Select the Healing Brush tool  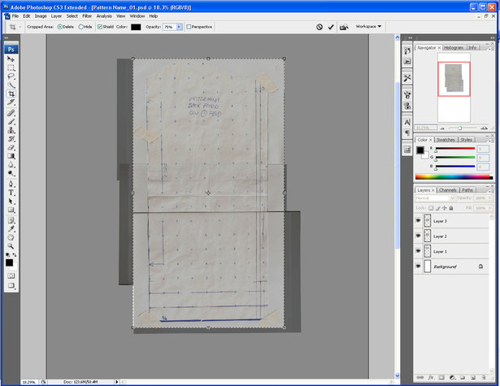(x=11, y=113)
